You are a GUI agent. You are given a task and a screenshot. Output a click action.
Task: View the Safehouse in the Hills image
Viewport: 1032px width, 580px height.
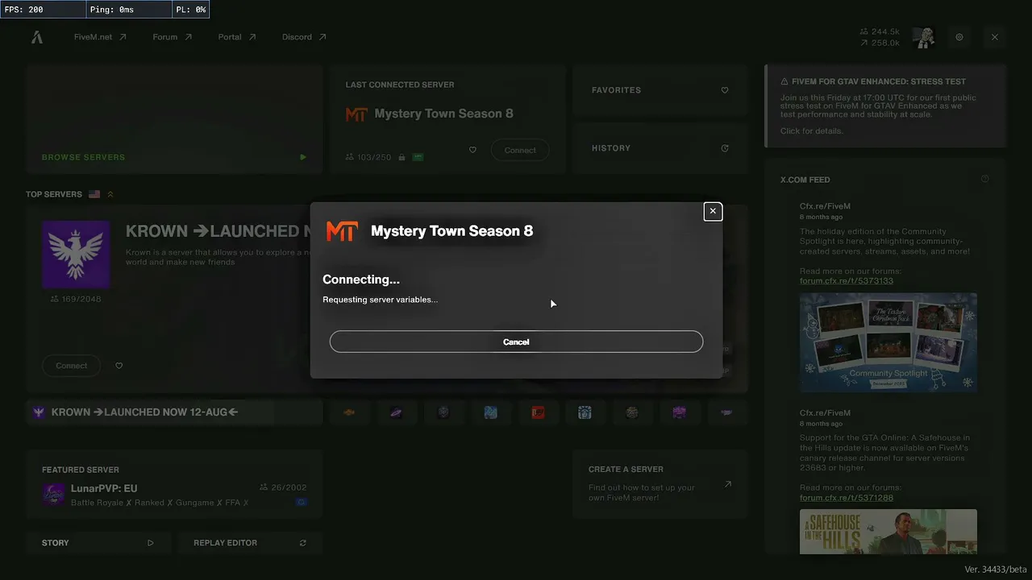click(888, 532)
